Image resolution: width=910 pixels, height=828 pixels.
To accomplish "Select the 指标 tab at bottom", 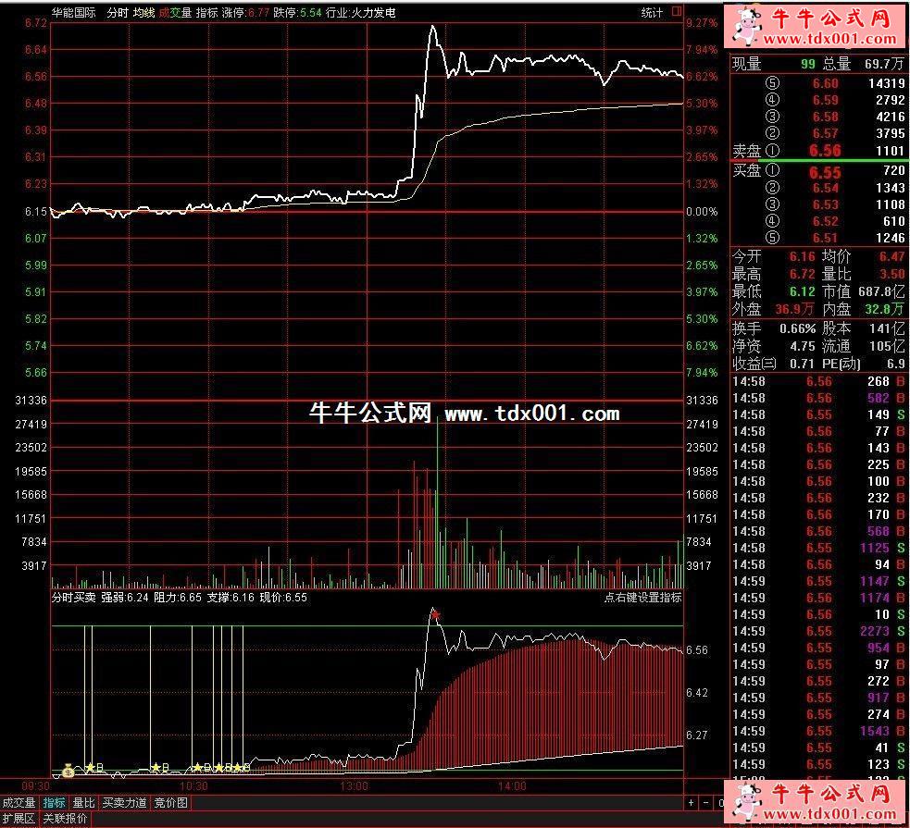I will [x=55, y=803].
